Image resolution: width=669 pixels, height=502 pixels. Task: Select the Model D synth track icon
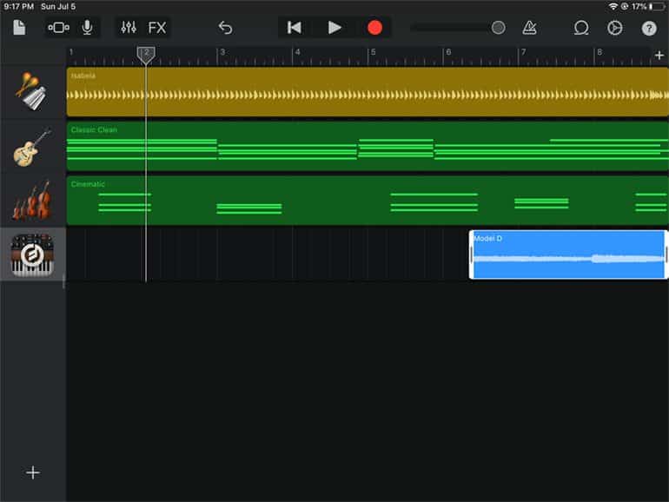click(x=32, y=254)
